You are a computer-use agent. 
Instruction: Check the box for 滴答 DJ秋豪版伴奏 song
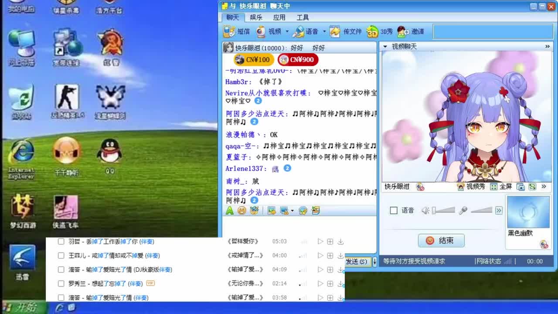(x=61, y=270)
